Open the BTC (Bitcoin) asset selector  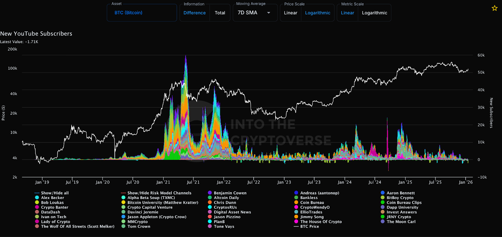coord(129,13)
